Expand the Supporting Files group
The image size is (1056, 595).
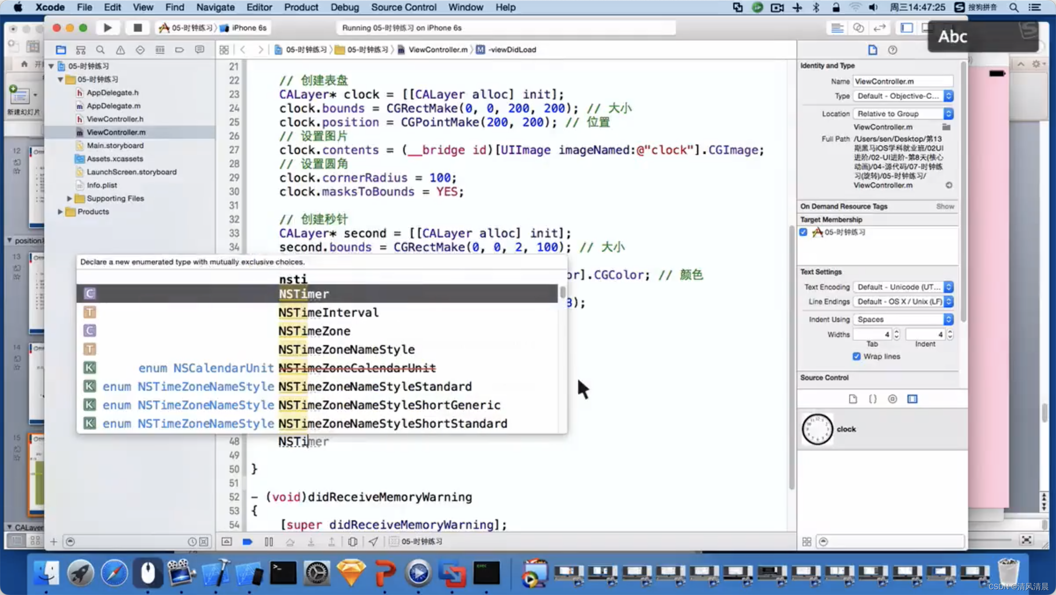[69, 198]
